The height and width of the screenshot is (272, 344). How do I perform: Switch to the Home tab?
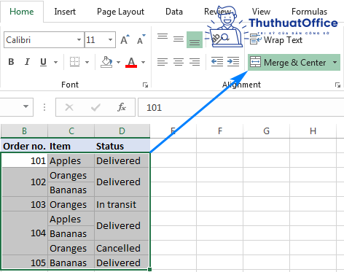pyautogui.click(x=22, y=12)
